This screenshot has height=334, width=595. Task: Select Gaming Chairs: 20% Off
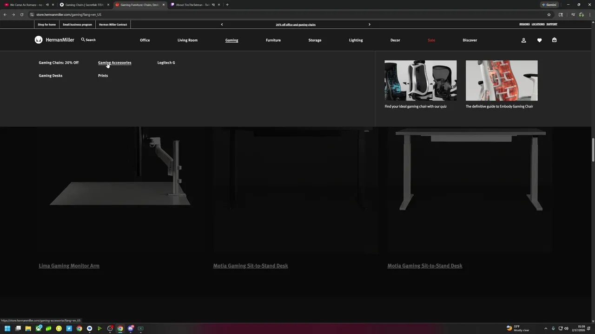59,63
